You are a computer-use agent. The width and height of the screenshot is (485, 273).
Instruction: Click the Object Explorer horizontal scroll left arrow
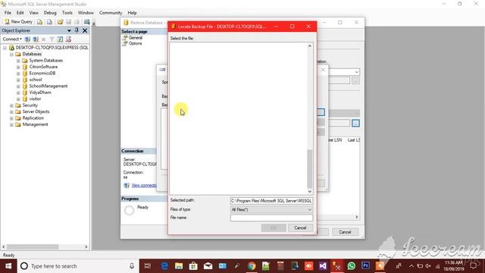point(3,247)
